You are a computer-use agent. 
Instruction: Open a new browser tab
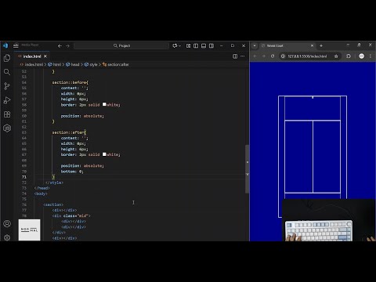point(321,45)
